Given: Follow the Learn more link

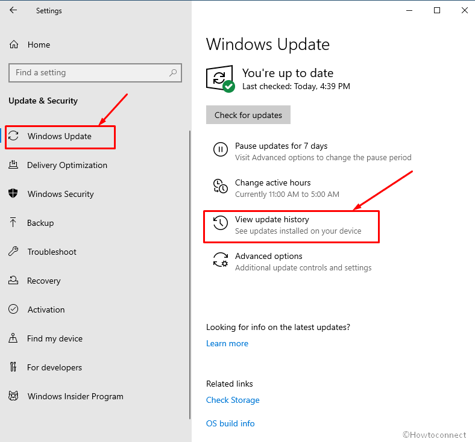Looking at the screenshot, I should point(227,343).
